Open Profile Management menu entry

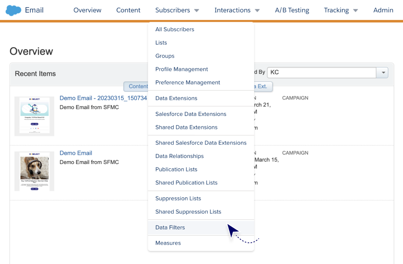pyautogui.click(x=182, y=69)
